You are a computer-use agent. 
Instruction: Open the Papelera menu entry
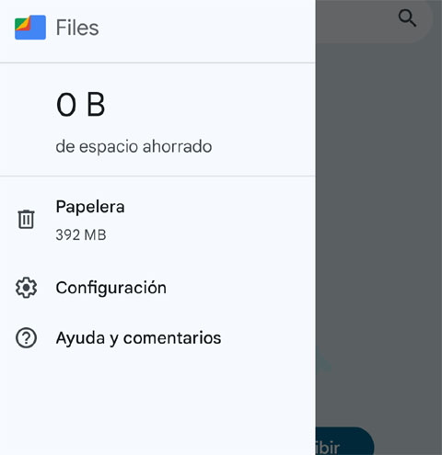pyautogui.click(x=157, y=220)
